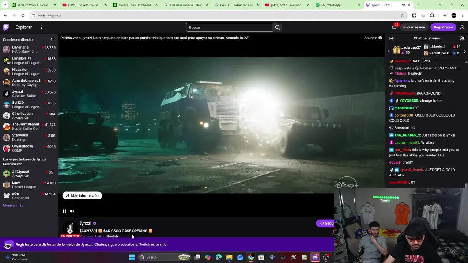This screenshot has height=263, width=468.
Task: Click the Jynxzi streamer avatar
Action: coord(70,228)
